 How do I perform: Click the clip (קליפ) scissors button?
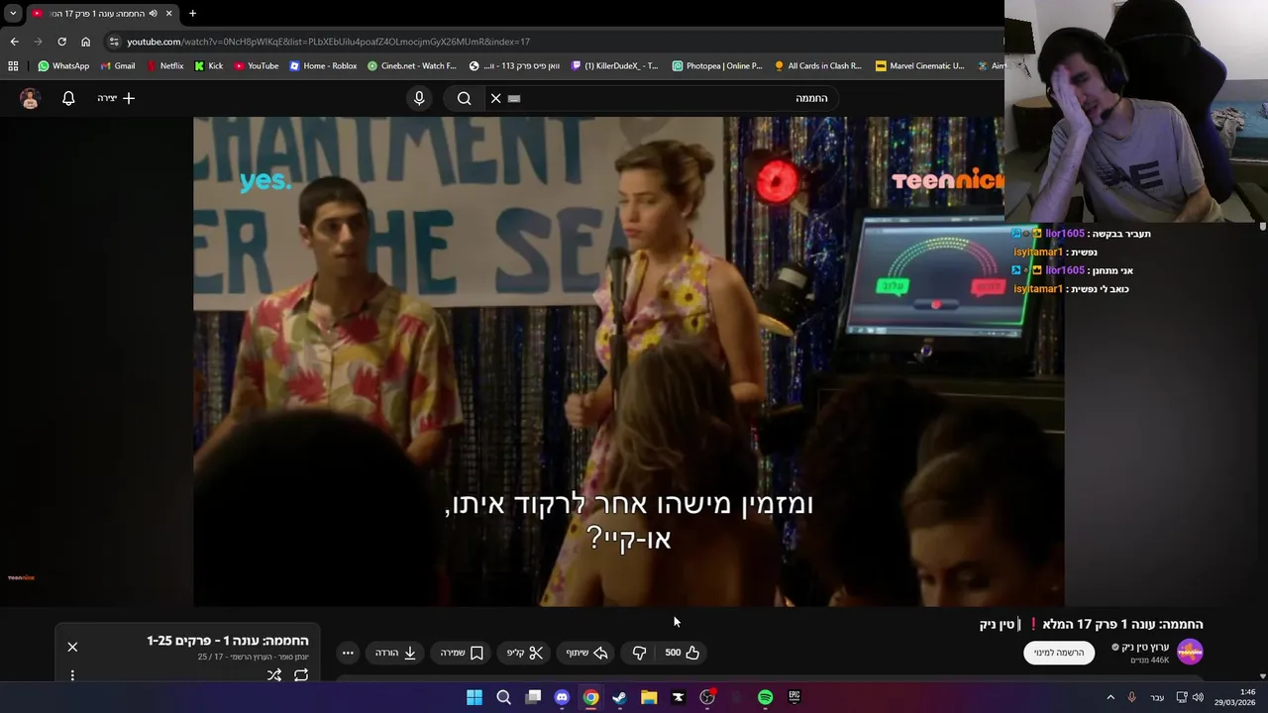[x=525, y=653]
